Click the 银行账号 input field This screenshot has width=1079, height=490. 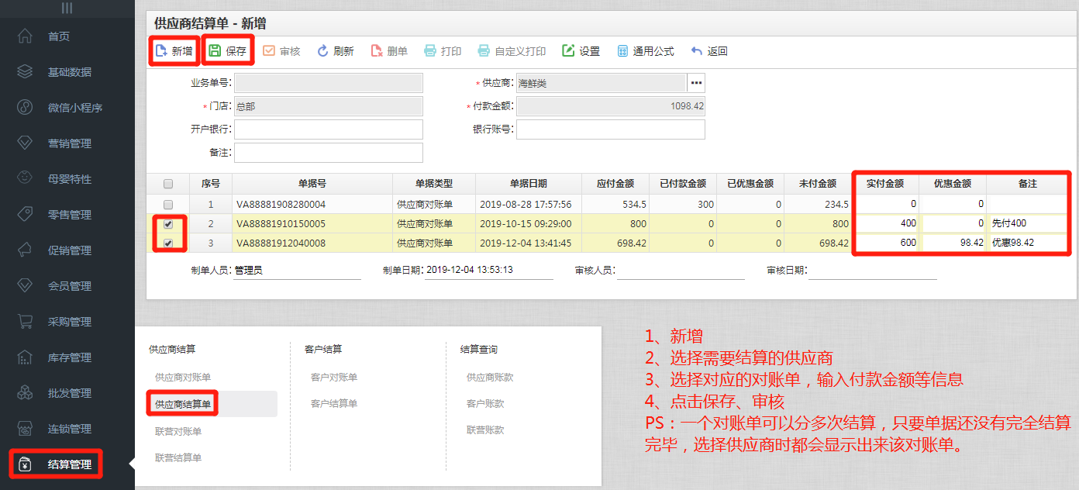611,129
